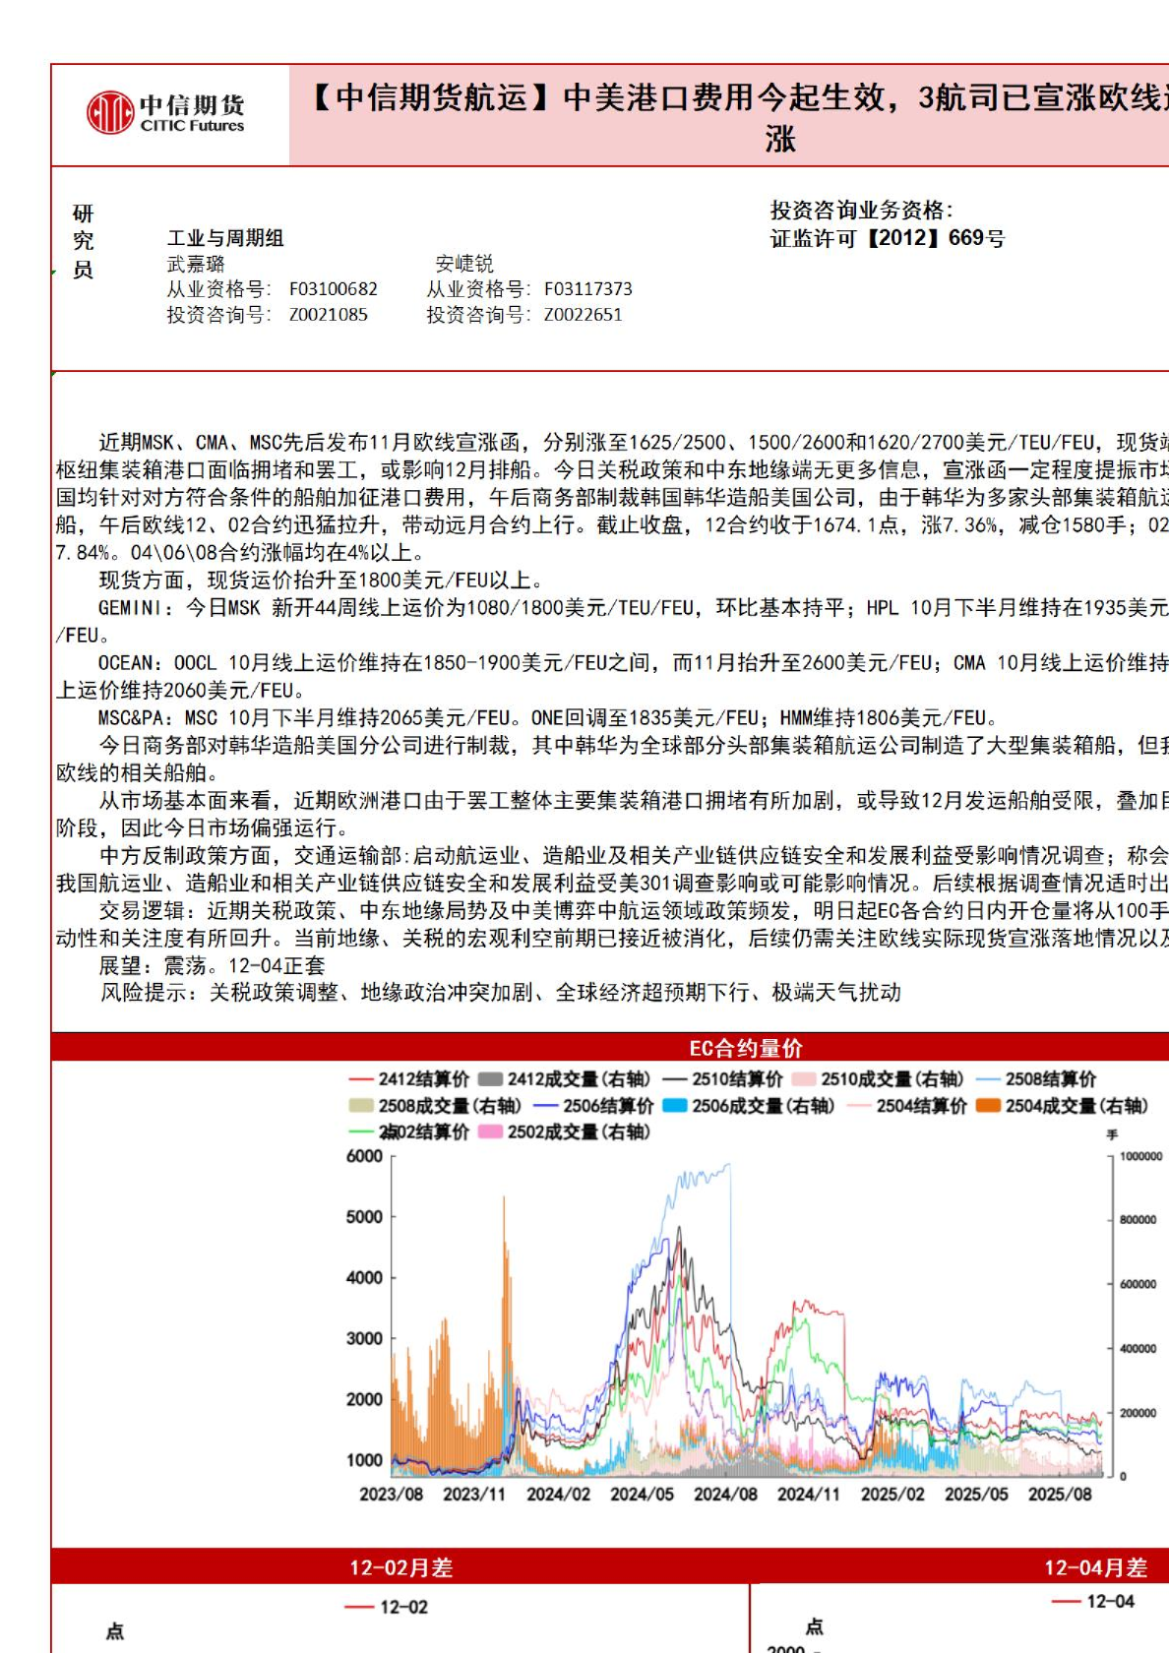Click the 12-02月差 section header
1169x1653 pixels.
click(x=400, y=1567)
